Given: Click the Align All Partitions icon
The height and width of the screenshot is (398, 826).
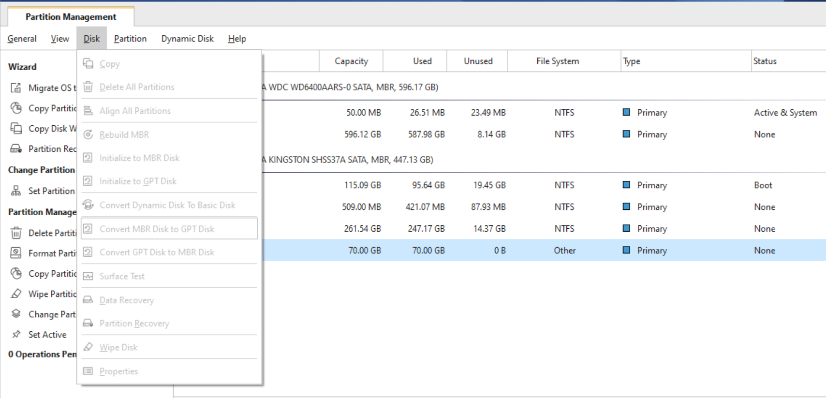Looking at the screenshot, I should click(88, 111).
